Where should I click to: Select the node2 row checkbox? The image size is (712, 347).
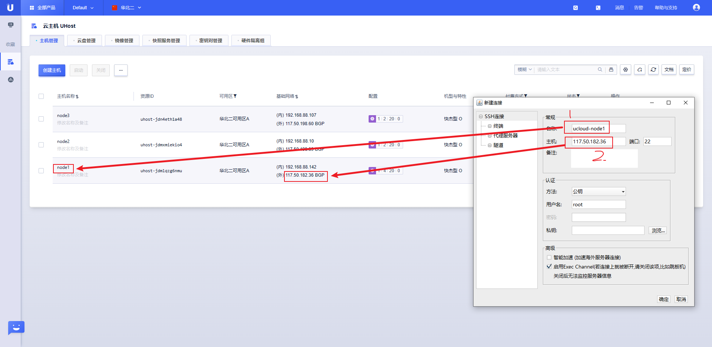(41, 145)
